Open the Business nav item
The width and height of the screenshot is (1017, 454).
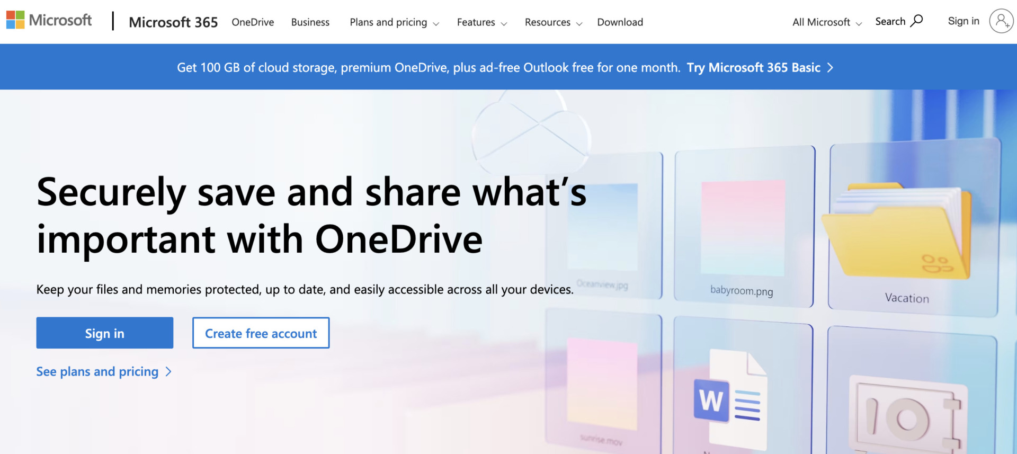click(x=310, y=22)
